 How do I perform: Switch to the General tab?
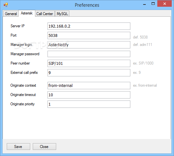11,14
